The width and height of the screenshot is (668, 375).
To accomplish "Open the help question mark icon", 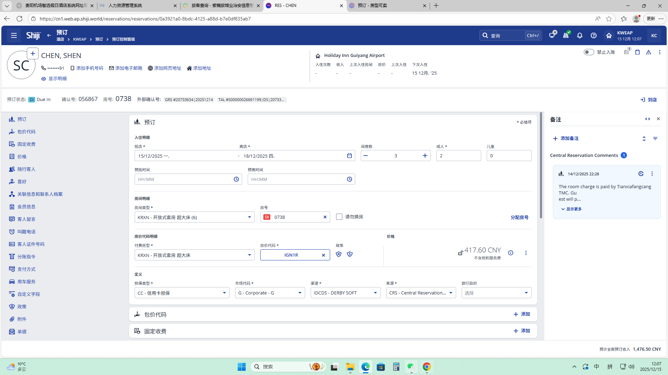I will pos(594,35).
